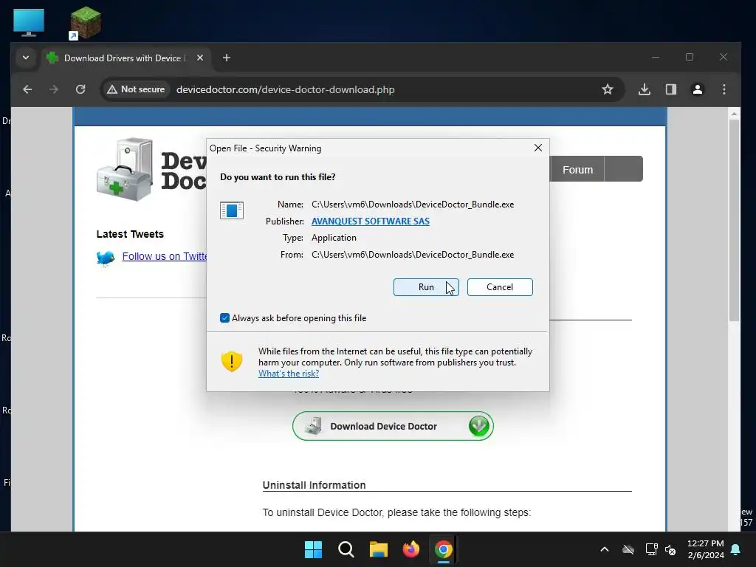
Task: Follow the Twitter link under Latest Tweets
Action: coord(165,256)
